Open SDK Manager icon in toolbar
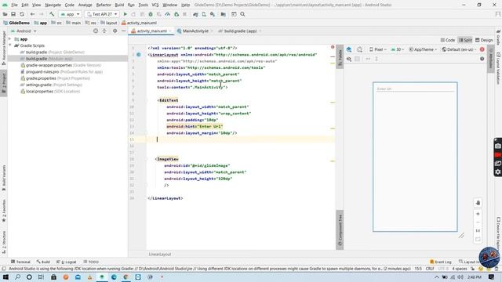 [213, 14]
